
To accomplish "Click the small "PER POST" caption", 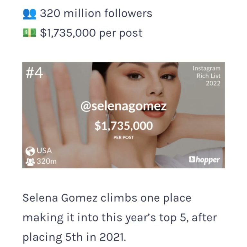I will pos(123,137).
